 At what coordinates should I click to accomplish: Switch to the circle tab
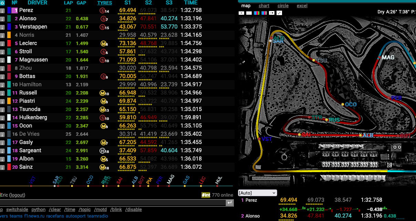283,5
